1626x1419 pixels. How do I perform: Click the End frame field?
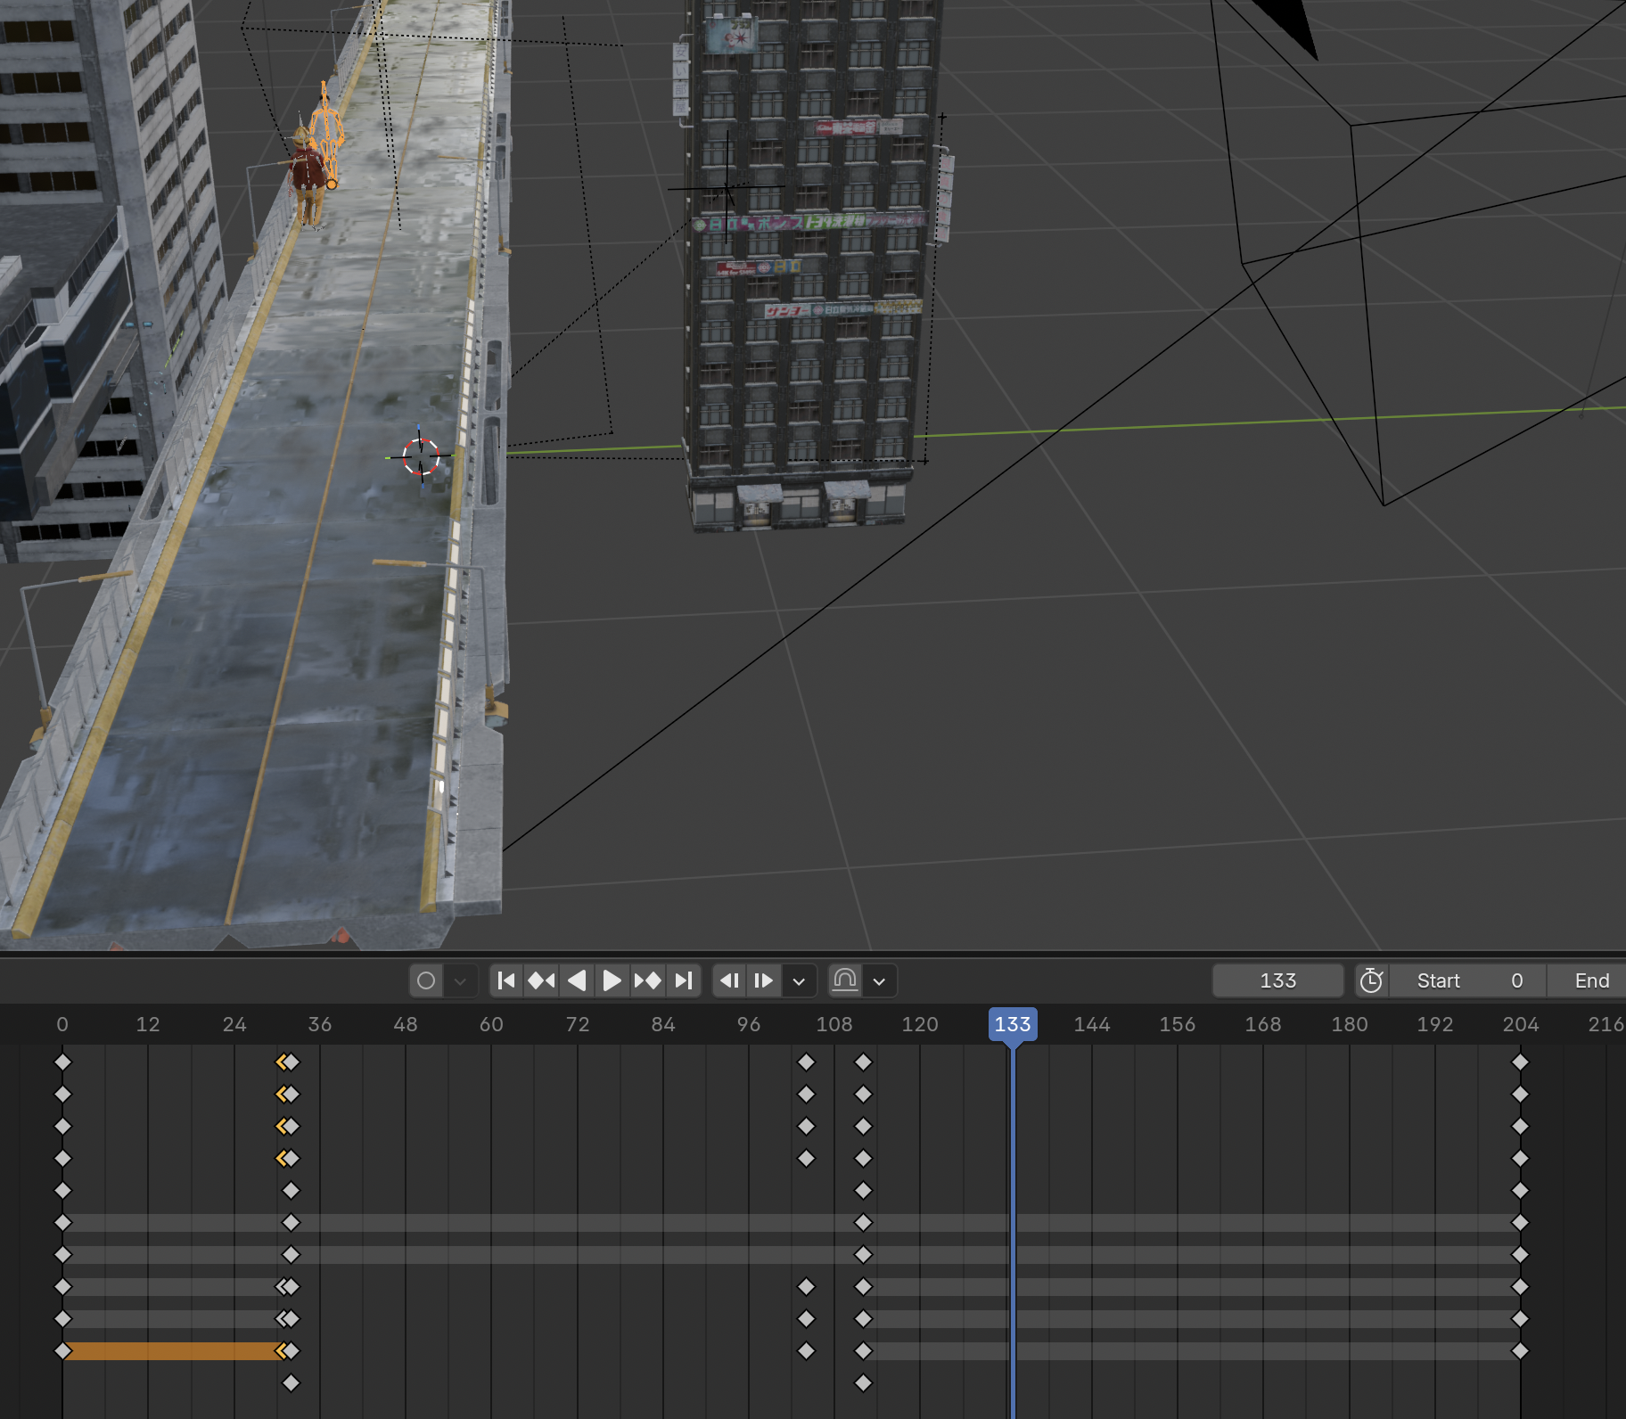(1590, 980)
